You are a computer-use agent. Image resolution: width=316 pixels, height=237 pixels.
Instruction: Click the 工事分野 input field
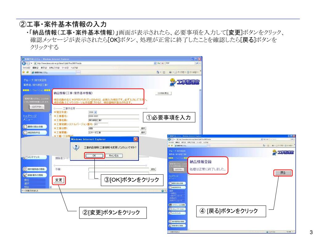[x=114, y=128]
